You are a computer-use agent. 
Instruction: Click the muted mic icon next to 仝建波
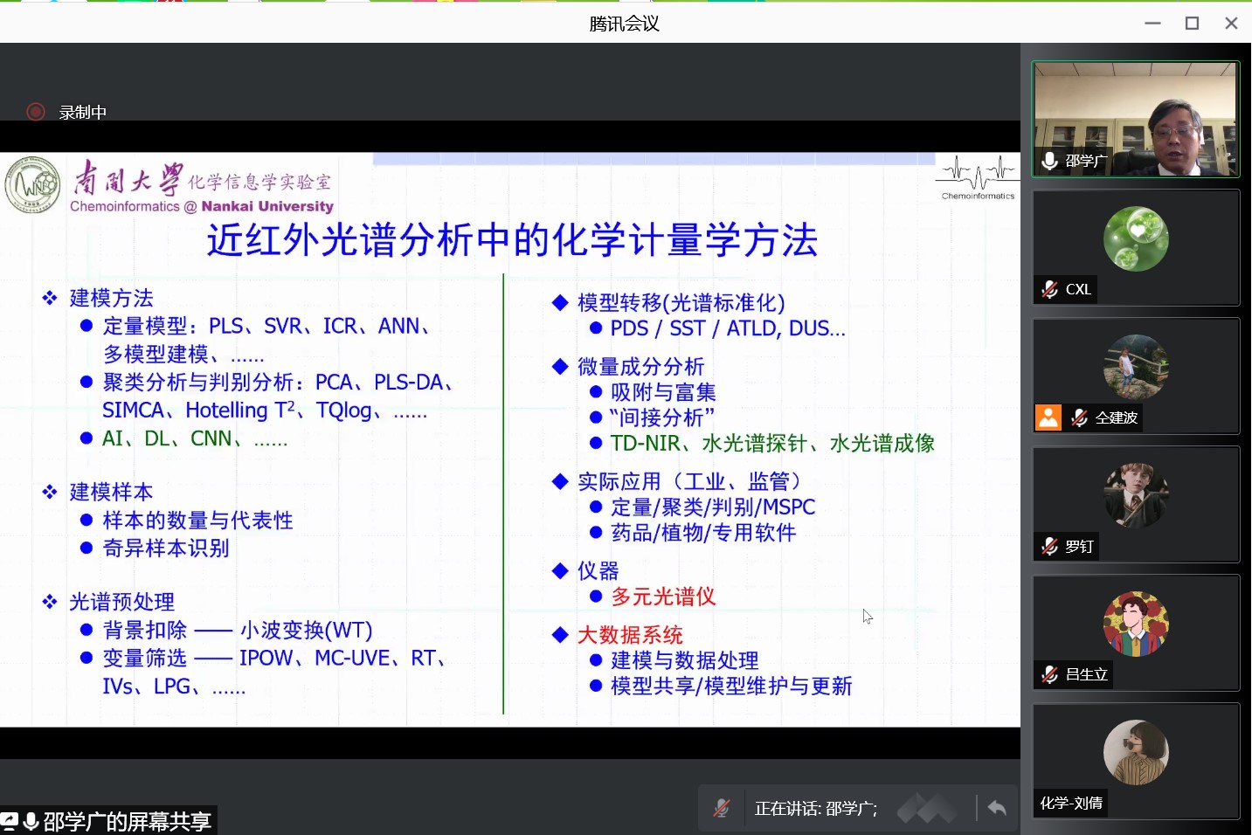[1080, 417]
